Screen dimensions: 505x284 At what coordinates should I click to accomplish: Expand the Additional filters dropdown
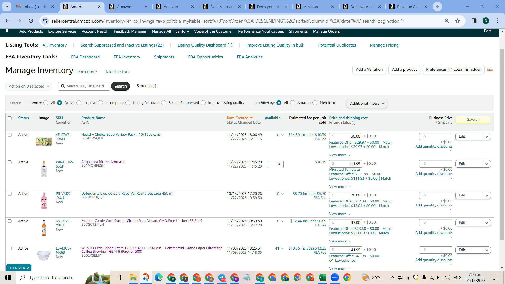367,103
